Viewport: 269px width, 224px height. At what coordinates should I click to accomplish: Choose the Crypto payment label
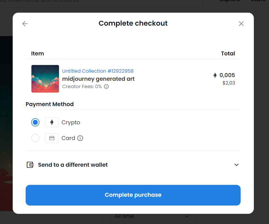click(x=71, y=122)
